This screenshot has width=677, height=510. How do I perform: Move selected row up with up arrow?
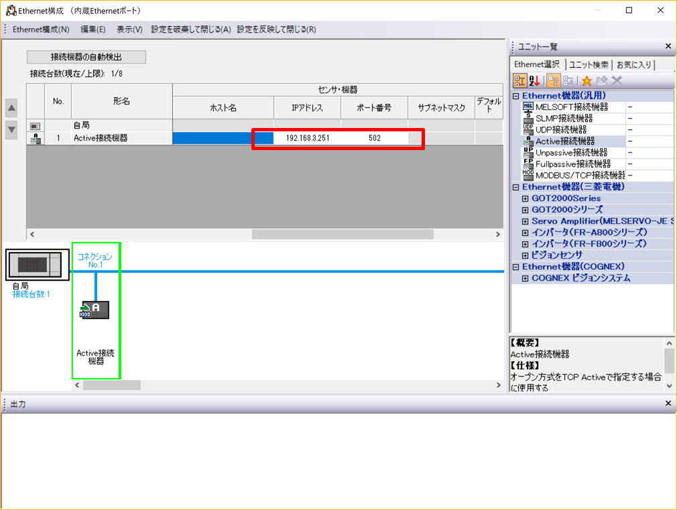point(11,108)
